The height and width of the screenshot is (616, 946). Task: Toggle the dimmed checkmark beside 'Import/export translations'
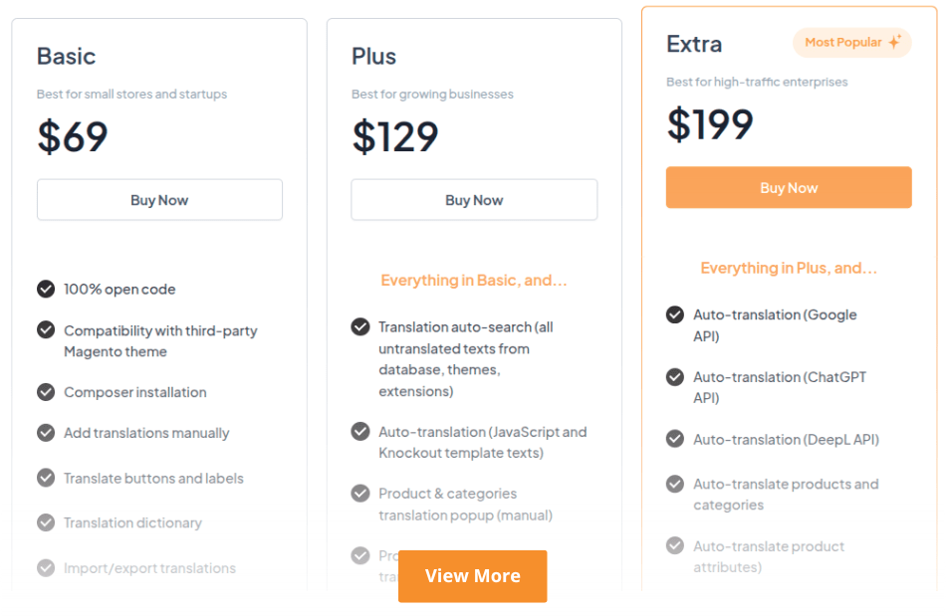pos(46,568)
